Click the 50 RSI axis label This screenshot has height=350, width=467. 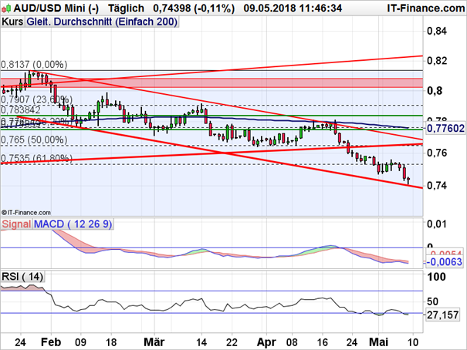pos(432,301)
